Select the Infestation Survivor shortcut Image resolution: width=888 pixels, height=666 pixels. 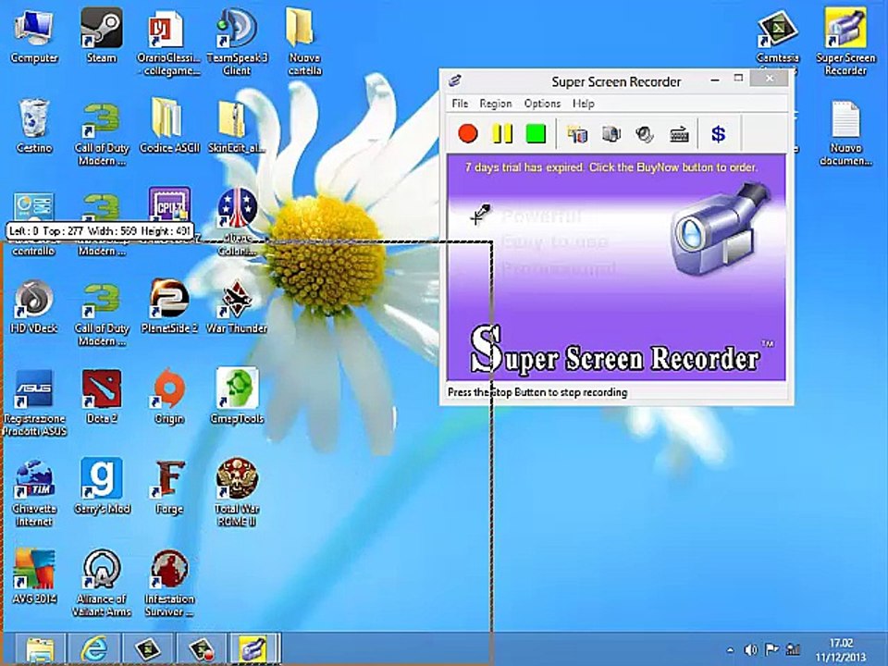[168, 584]
